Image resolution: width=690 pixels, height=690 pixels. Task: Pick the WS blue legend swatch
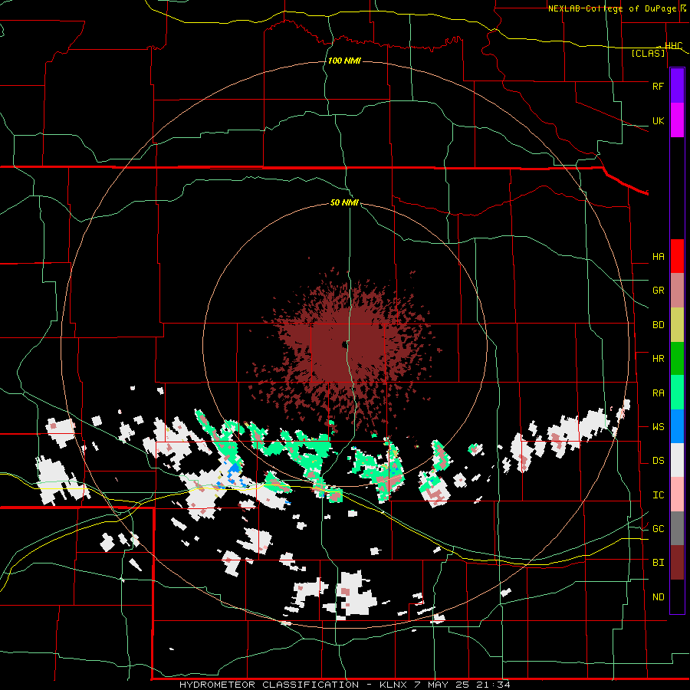point(677,426)
